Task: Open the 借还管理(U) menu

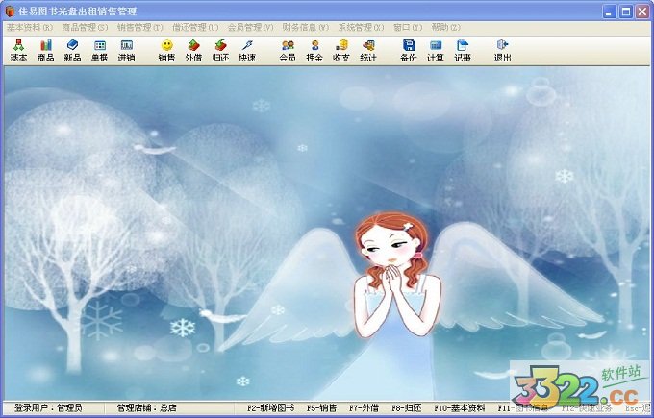Action: tap(195, 28)
